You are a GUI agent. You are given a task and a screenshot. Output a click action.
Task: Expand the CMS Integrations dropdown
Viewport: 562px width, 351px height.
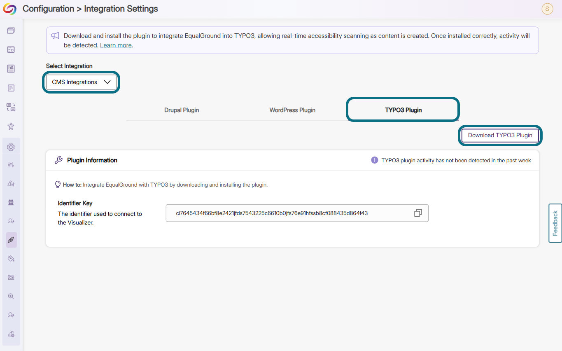[x=81, y=82]
